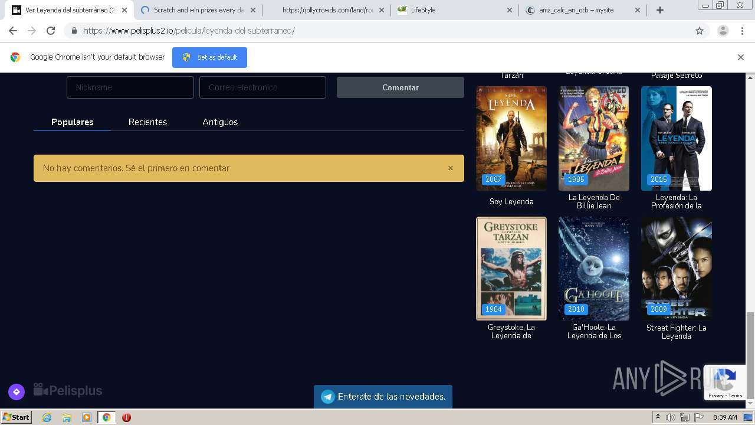Screen dimensions: 755x425
Task: Click the purple round floating icon
Action: tap(16, 391)
